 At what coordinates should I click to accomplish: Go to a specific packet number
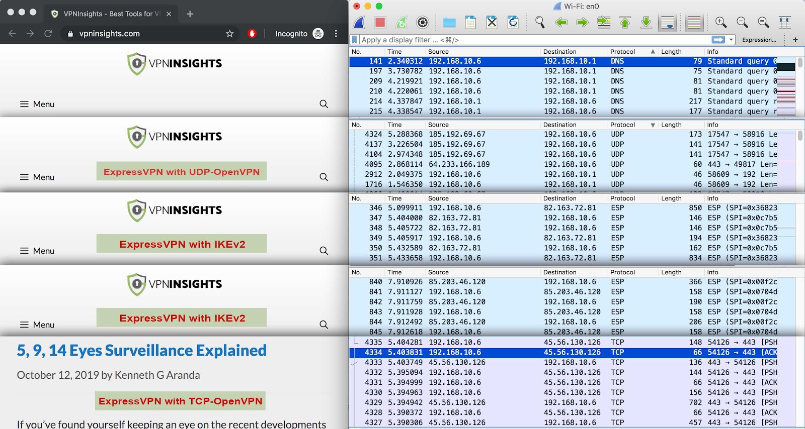604,22
